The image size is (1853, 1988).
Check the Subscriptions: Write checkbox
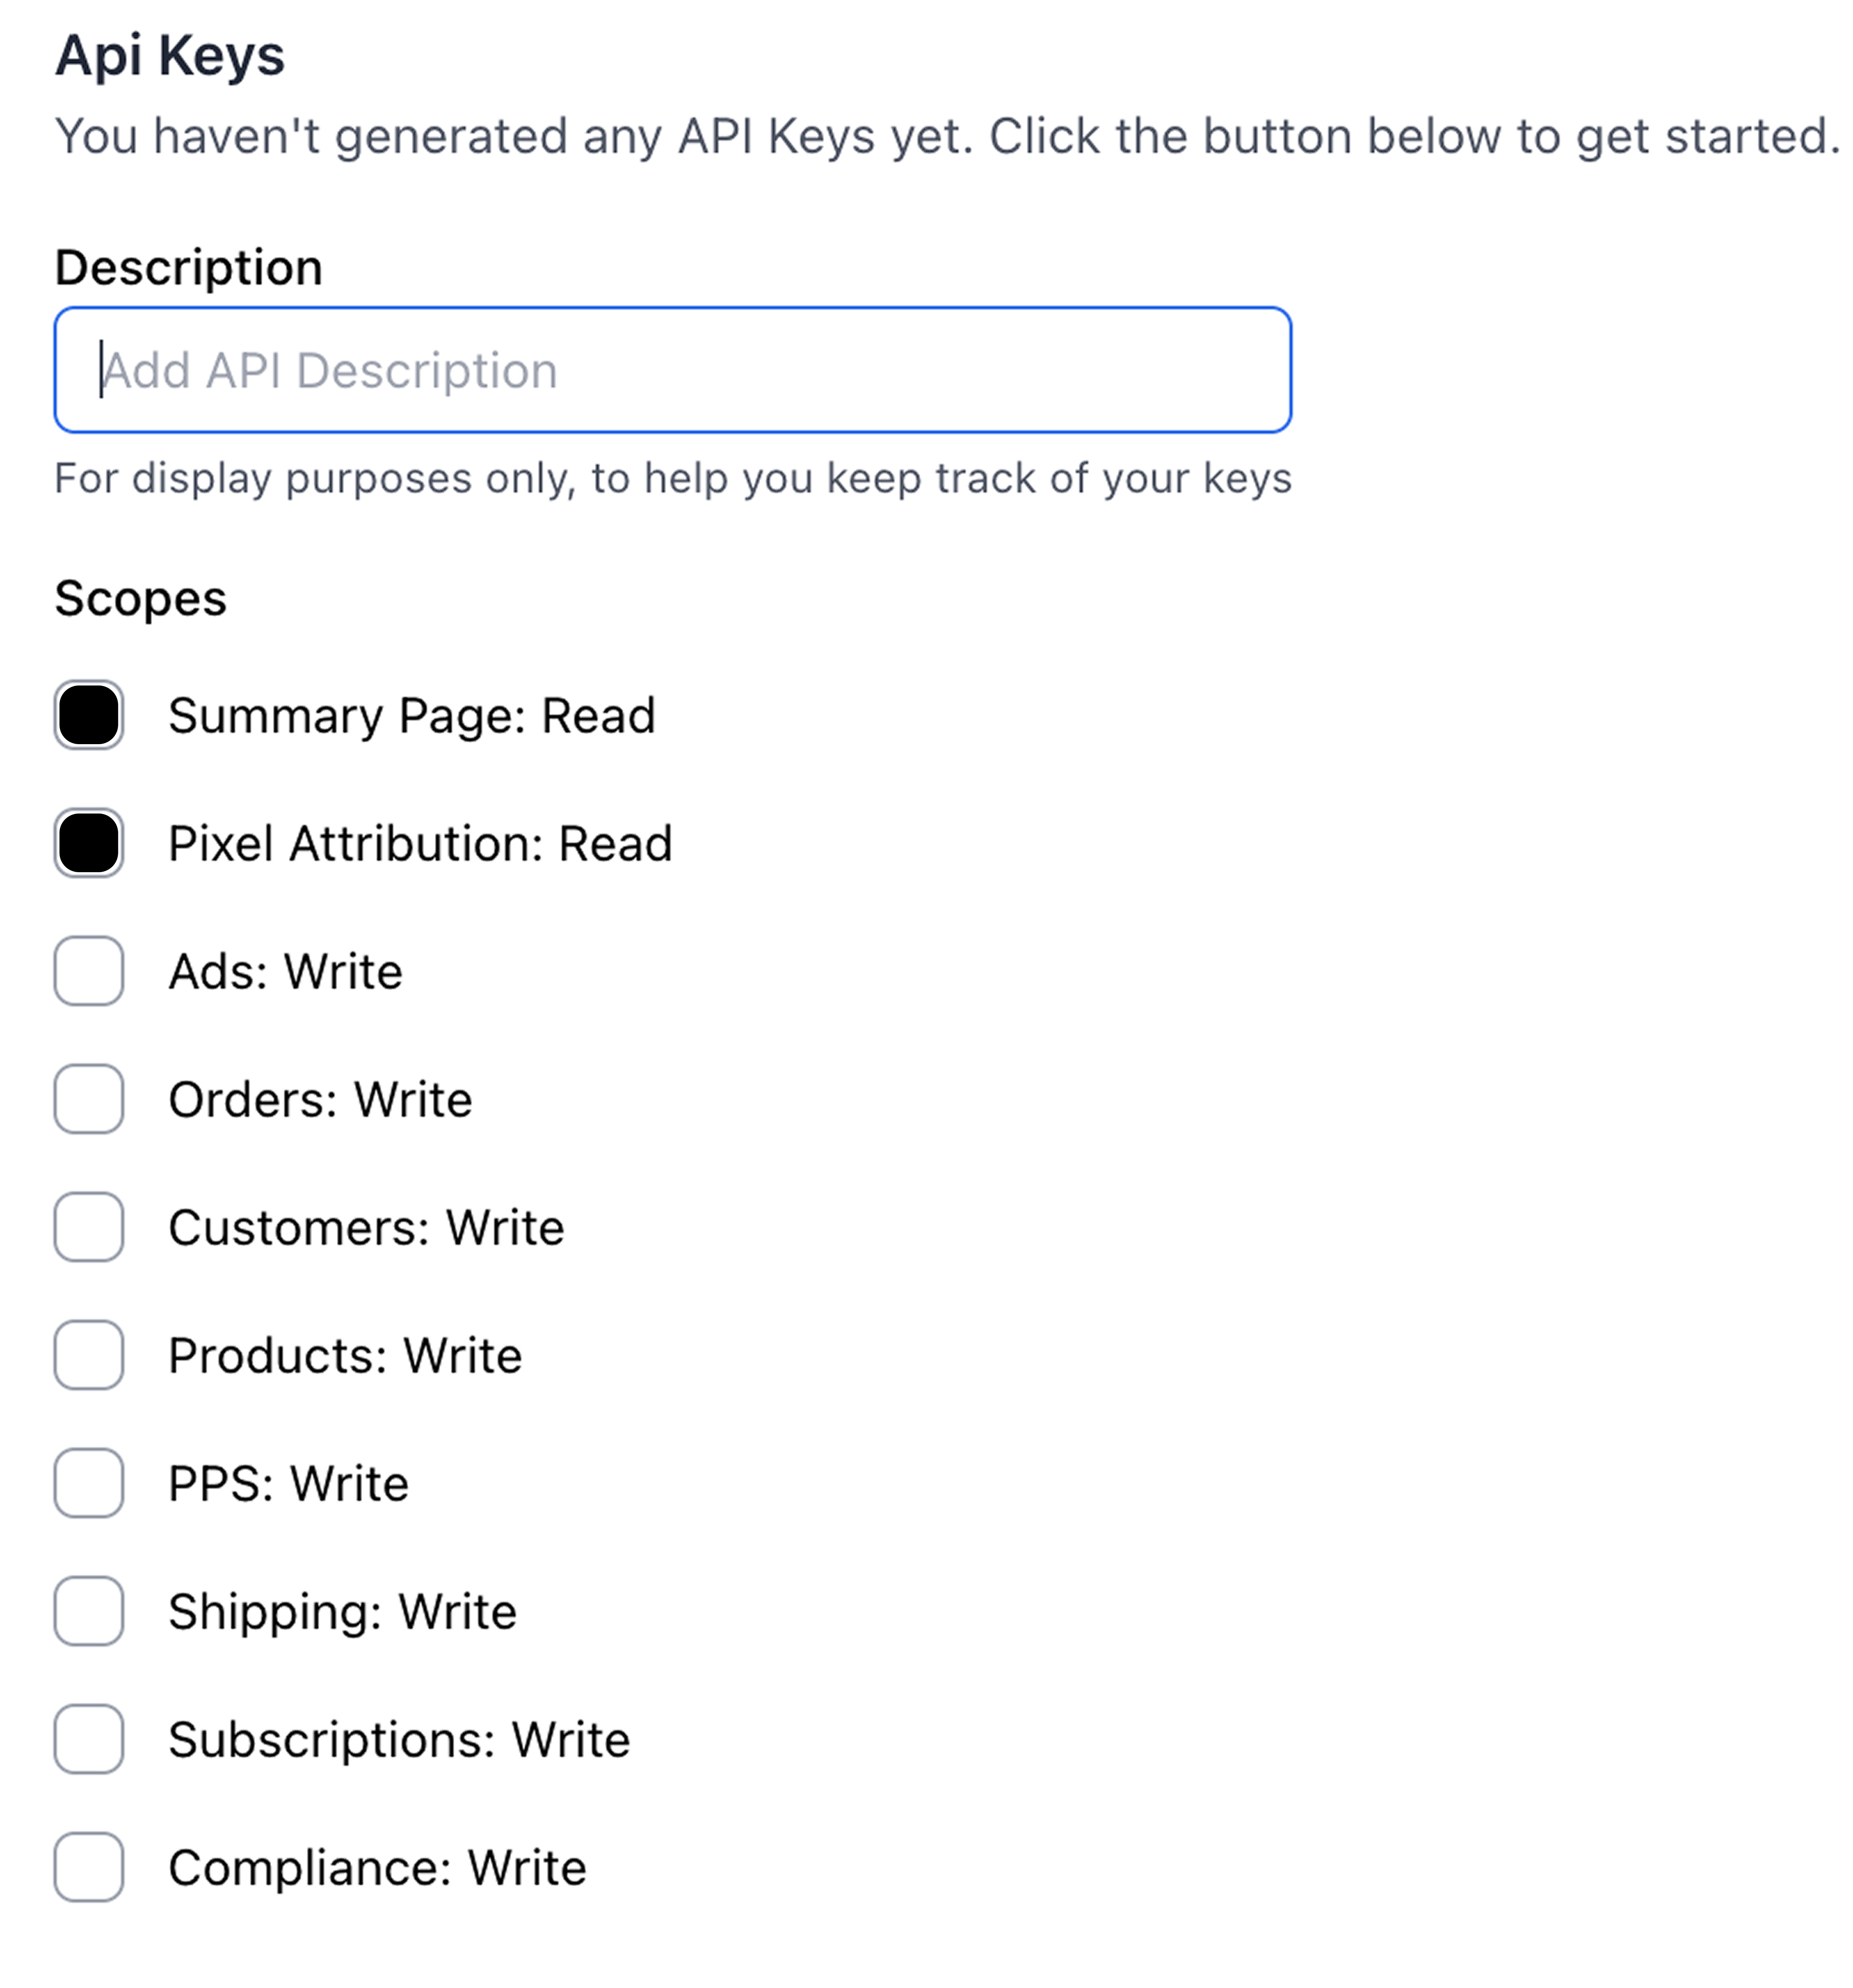pos(89,1739)
